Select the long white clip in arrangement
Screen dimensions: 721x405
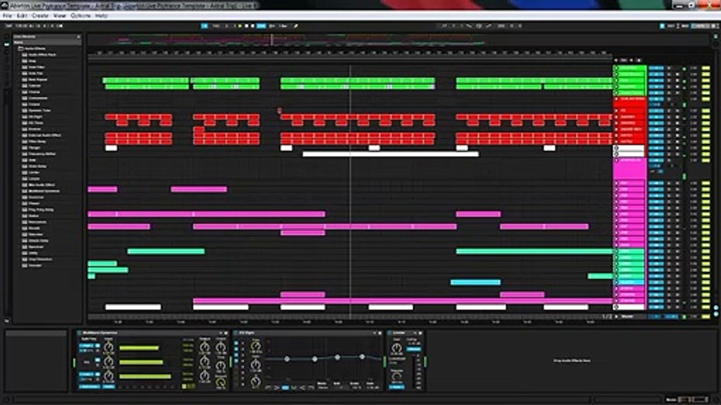coord(390,154)
